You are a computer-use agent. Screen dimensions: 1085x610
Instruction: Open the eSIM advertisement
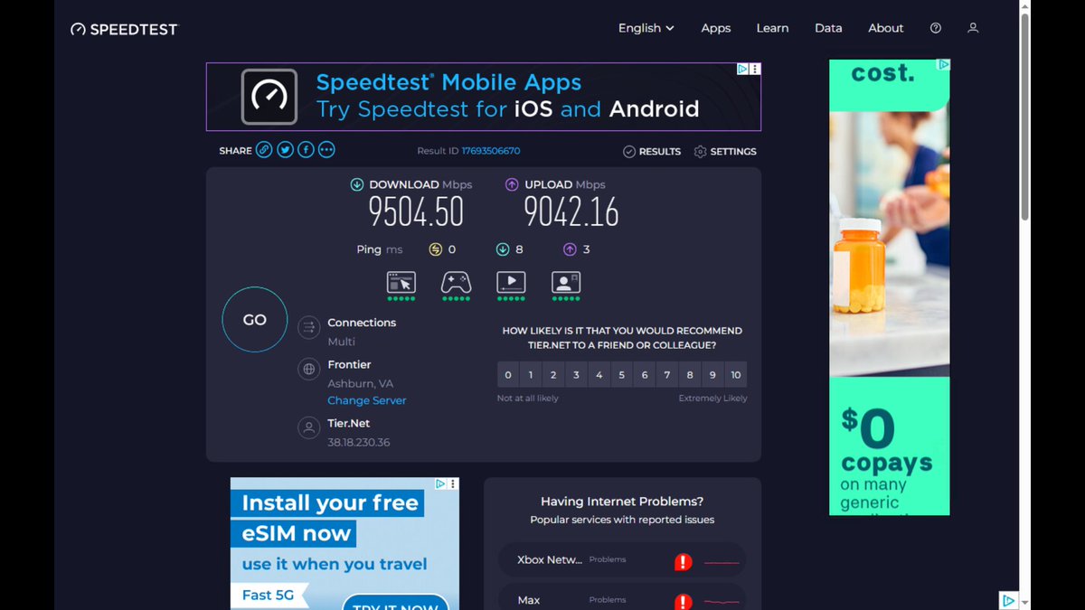tap(344, 544)
